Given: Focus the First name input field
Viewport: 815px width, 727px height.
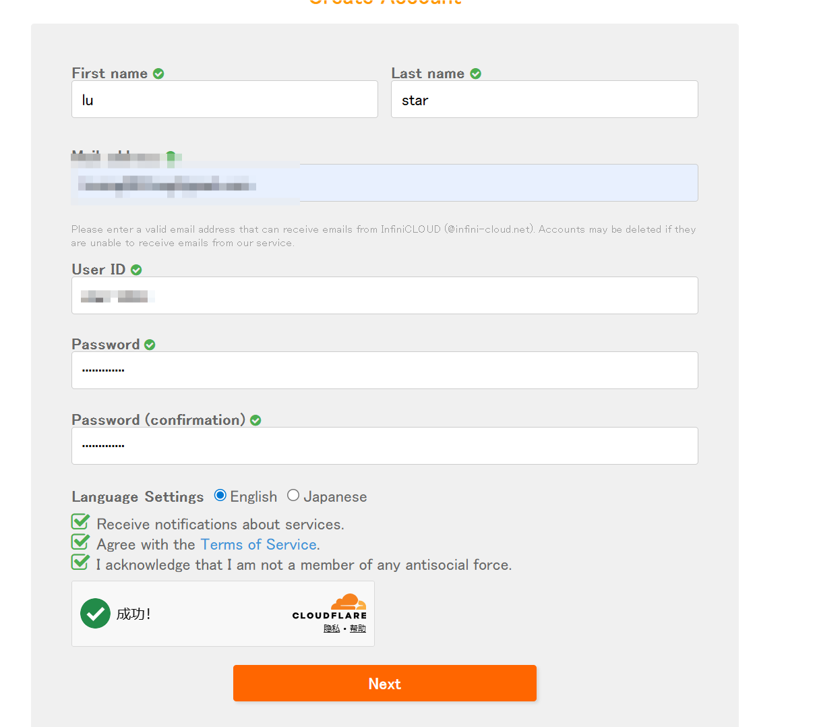Looking at the screenshot, I should pyautogui.click(x=224, y=100).
